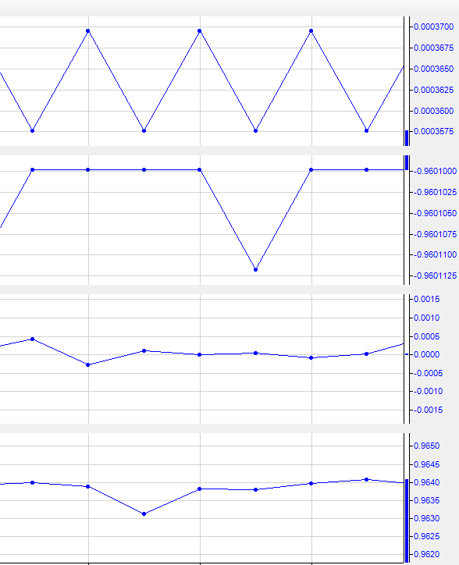The height and width of the screenshot is (565, 459).
Task: Select the lowest data point in third chart
Action: pos(88,365)
